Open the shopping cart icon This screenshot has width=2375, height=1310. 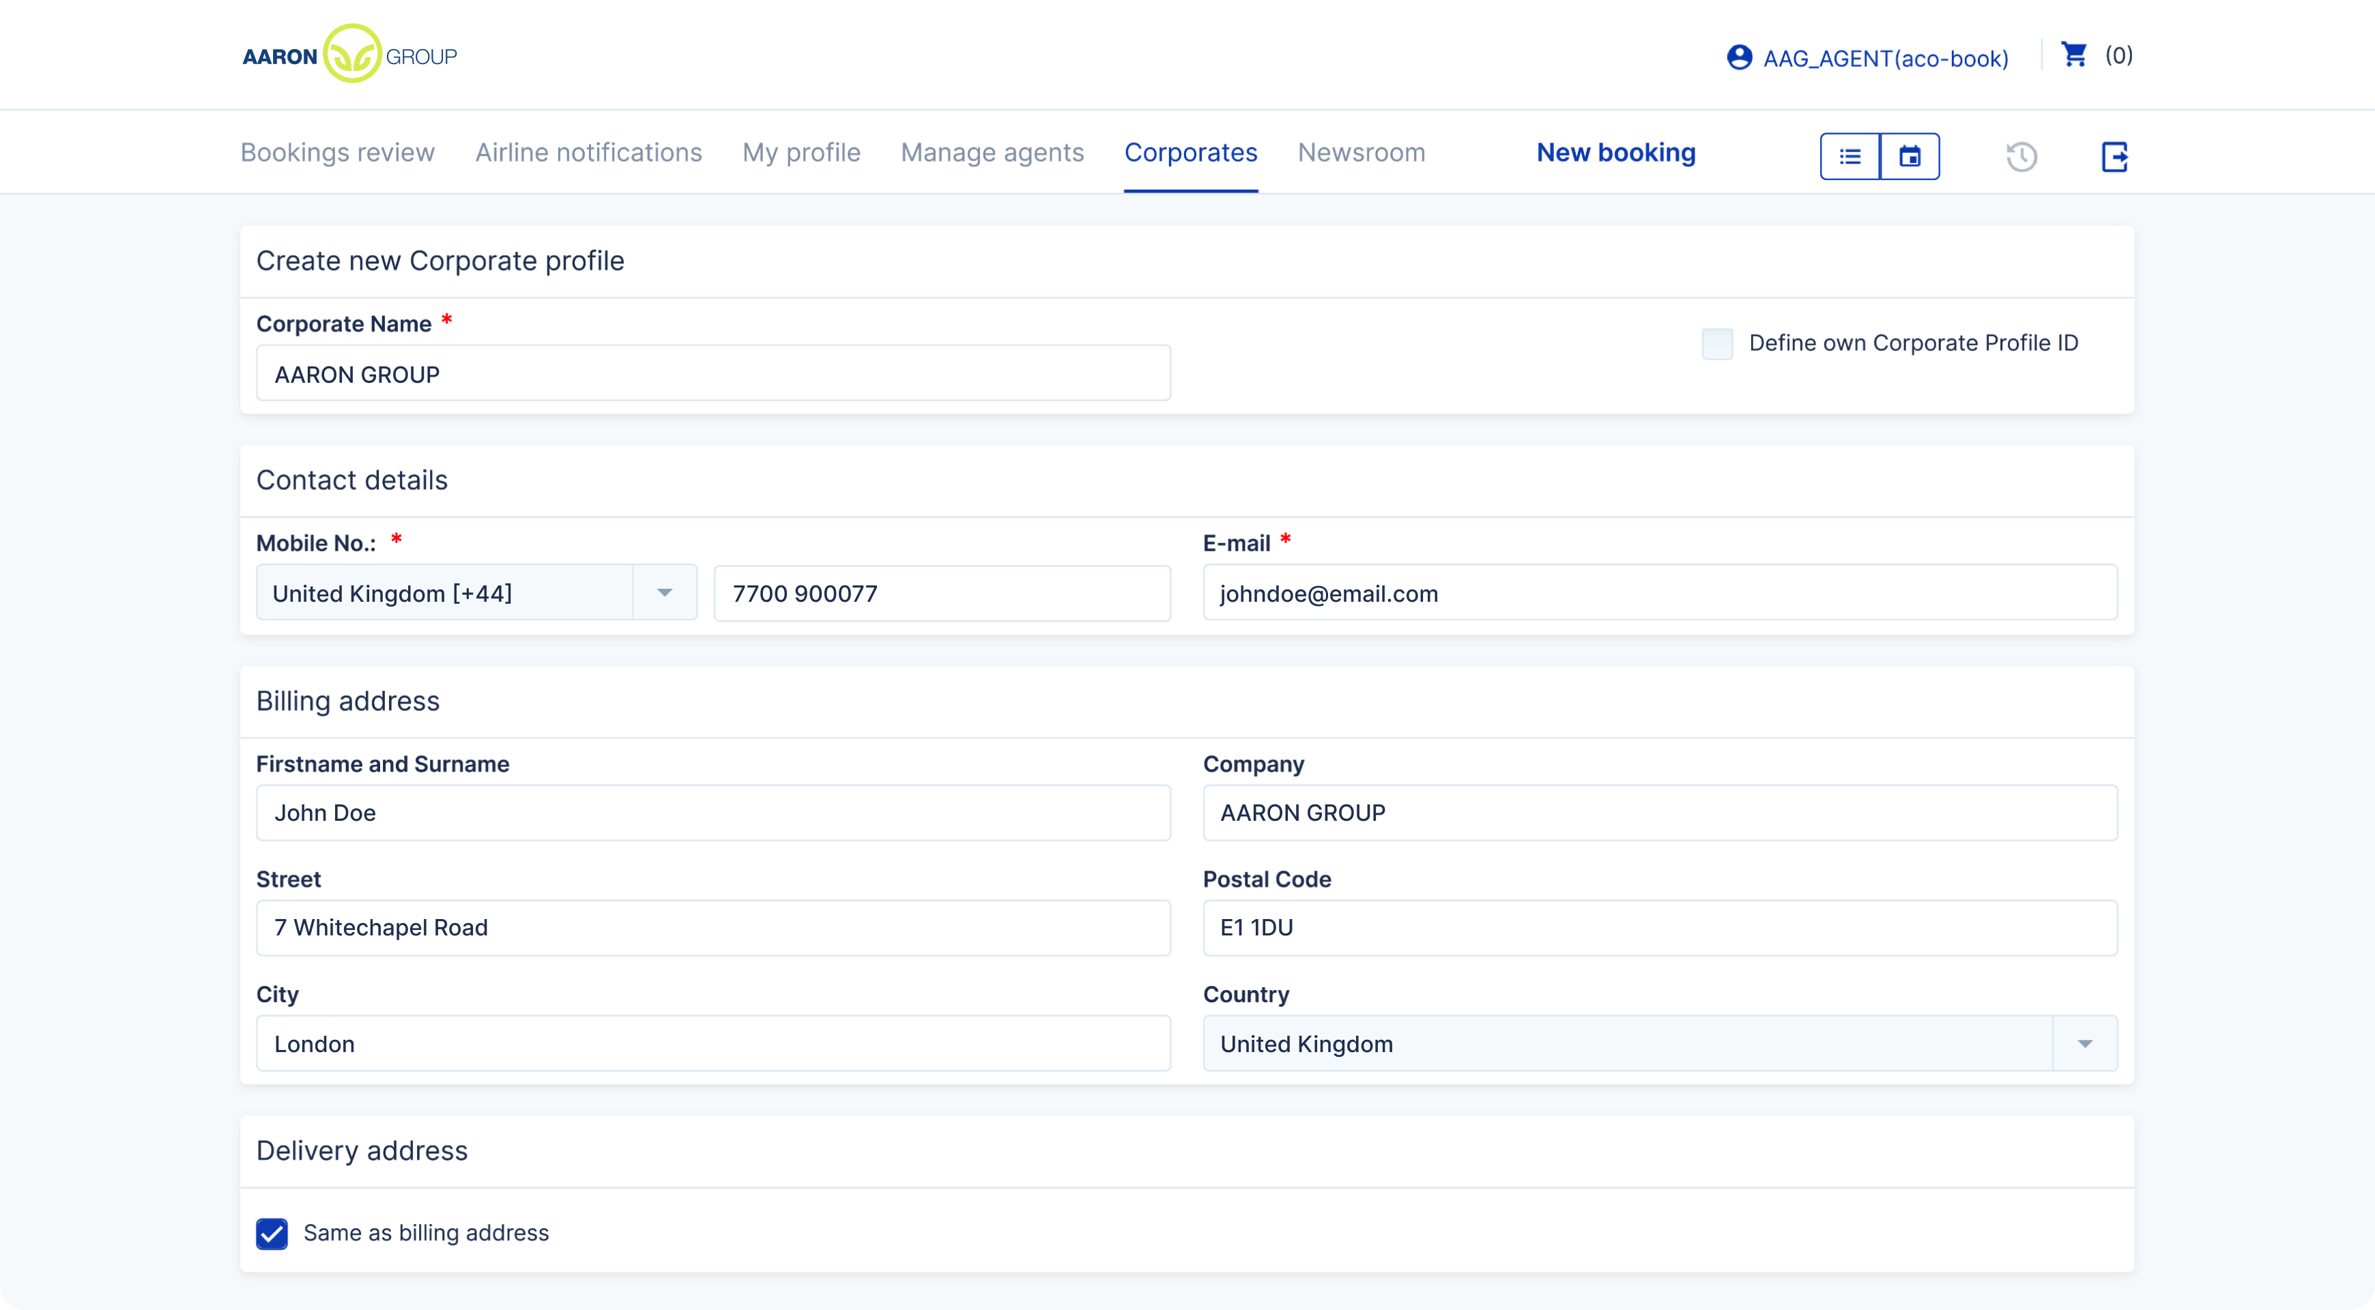(2073, 55)
